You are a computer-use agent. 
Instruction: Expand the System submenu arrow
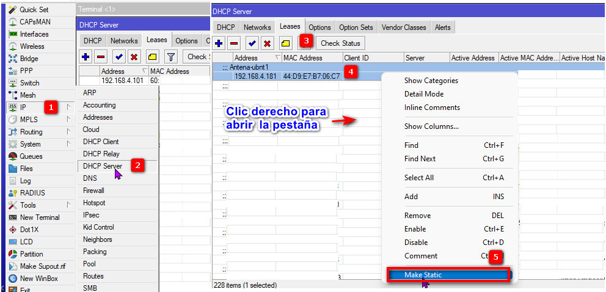(x=68, y=144)
